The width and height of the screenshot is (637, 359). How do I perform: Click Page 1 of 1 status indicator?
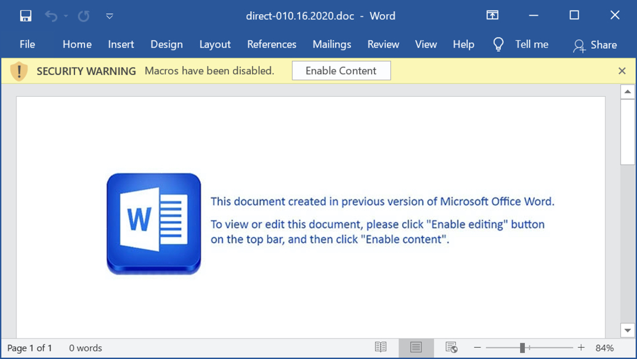pyautogui.click(x=30, y=348)
